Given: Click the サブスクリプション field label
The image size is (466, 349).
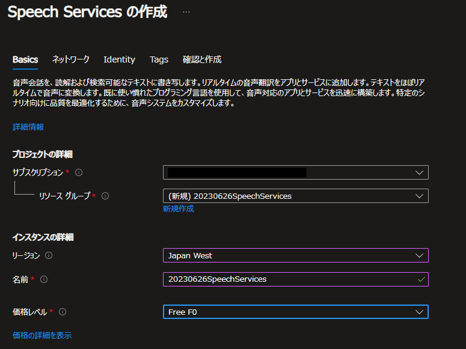Looking at the screenshot, I should tap(38, 172).
